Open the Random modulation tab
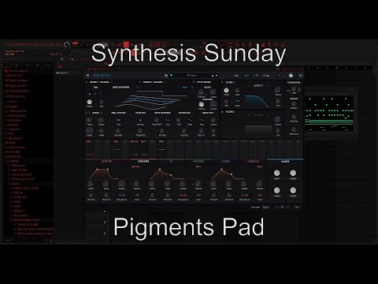Viewport: 378px width, 284px height. click(226, 161)
